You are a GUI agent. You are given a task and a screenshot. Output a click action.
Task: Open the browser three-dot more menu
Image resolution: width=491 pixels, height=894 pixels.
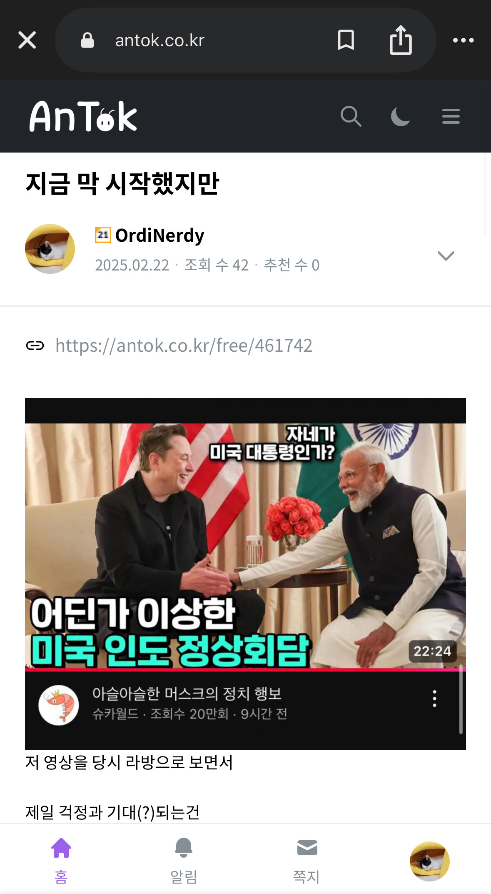[x=463, y=40]
